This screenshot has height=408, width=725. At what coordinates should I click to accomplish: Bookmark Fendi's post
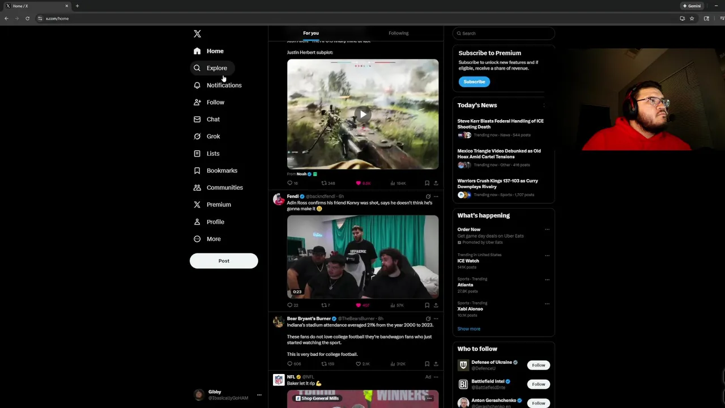(x=427, y=305)
